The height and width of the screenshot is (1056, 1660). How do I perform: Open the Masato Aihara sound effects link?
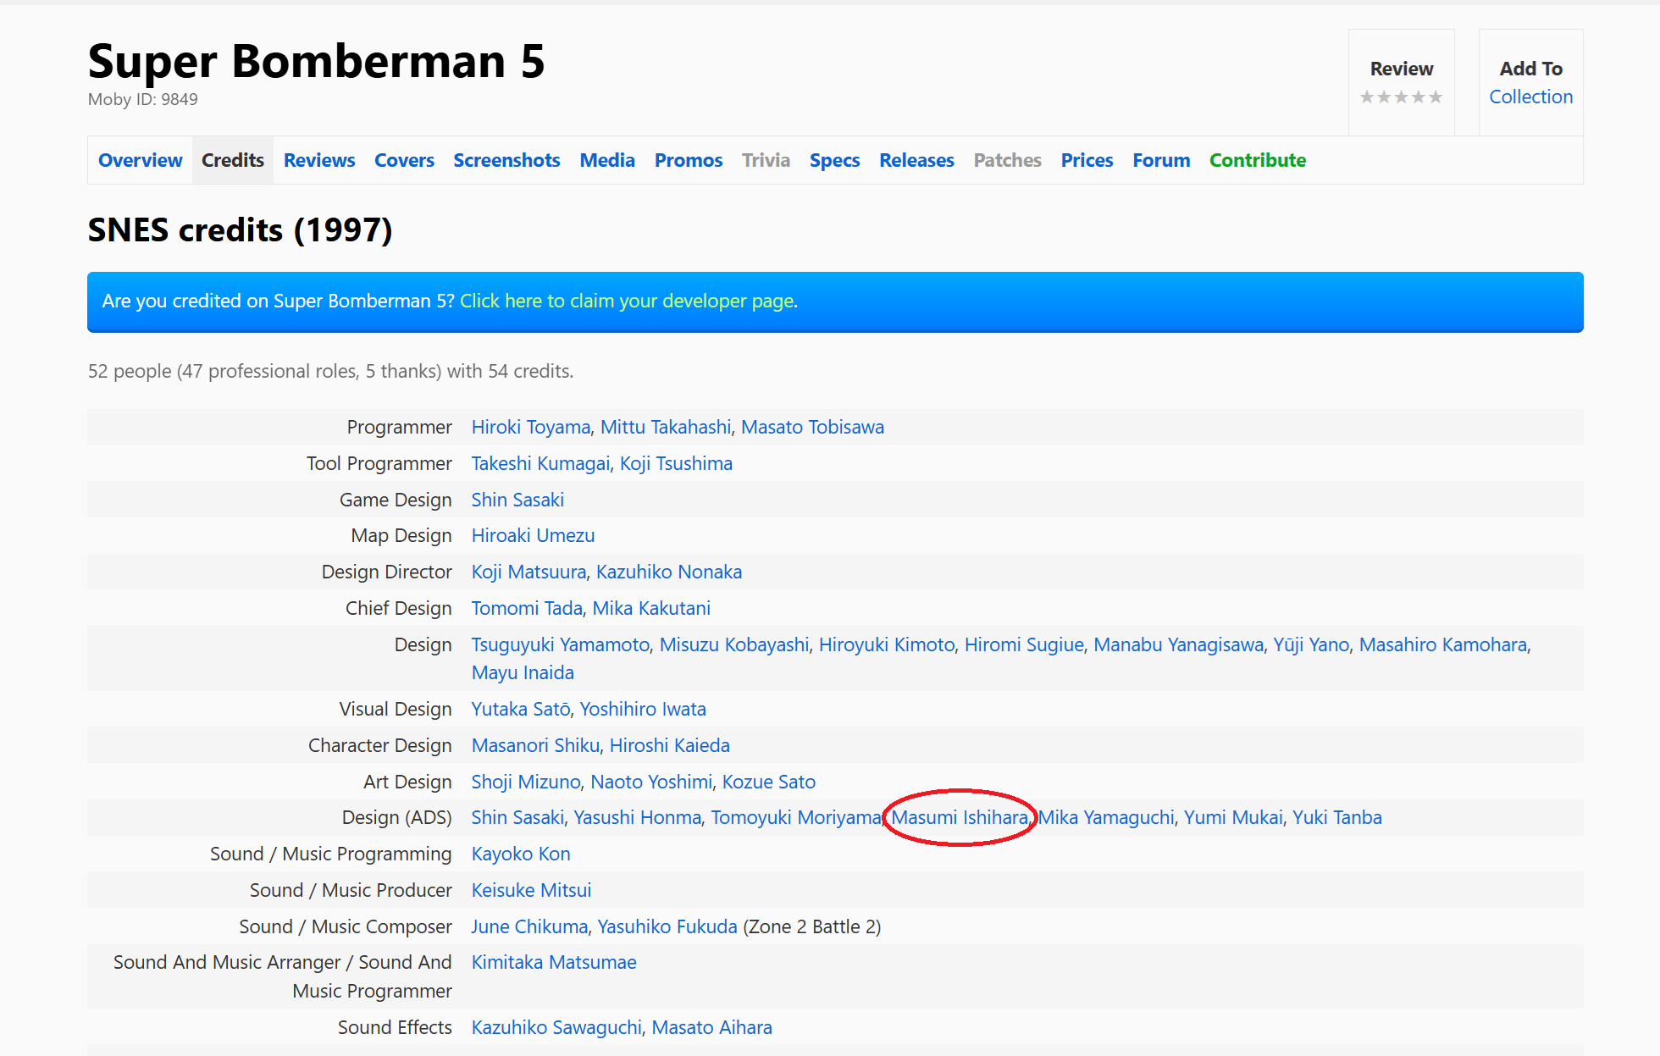coord(711,1027)
